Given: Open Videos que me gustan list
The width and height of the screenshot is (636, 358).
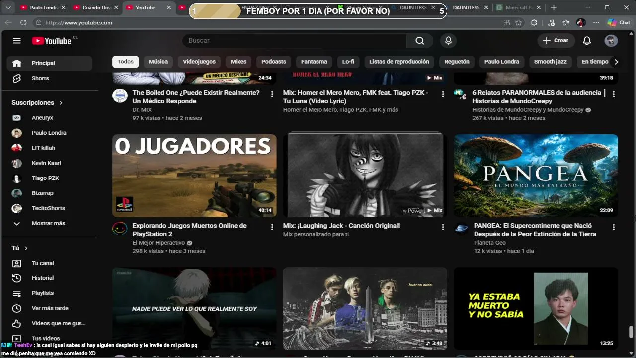Looking at the screenshot, I should [50, 323].
